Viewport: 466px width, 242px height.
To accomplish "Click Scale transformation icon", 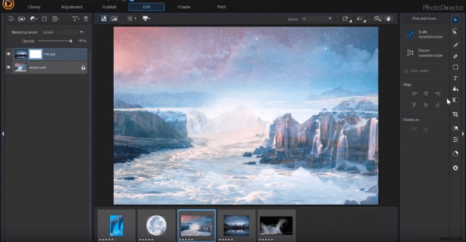I will (x=410, y=34).
